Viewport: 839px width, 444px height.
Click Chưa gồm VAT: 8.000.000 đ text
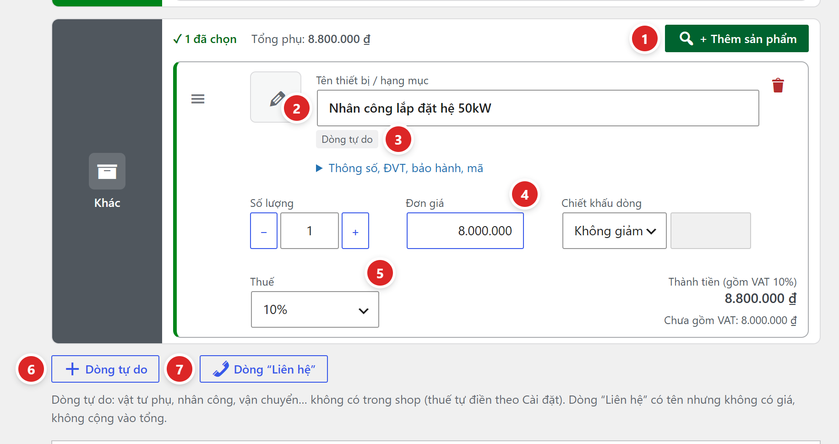click(730, 320)
